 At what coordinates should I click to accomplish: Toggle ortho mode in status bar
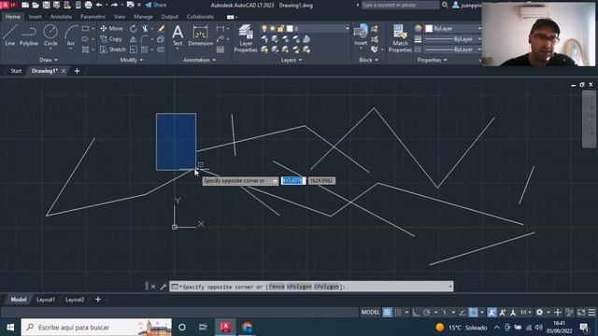417,313
